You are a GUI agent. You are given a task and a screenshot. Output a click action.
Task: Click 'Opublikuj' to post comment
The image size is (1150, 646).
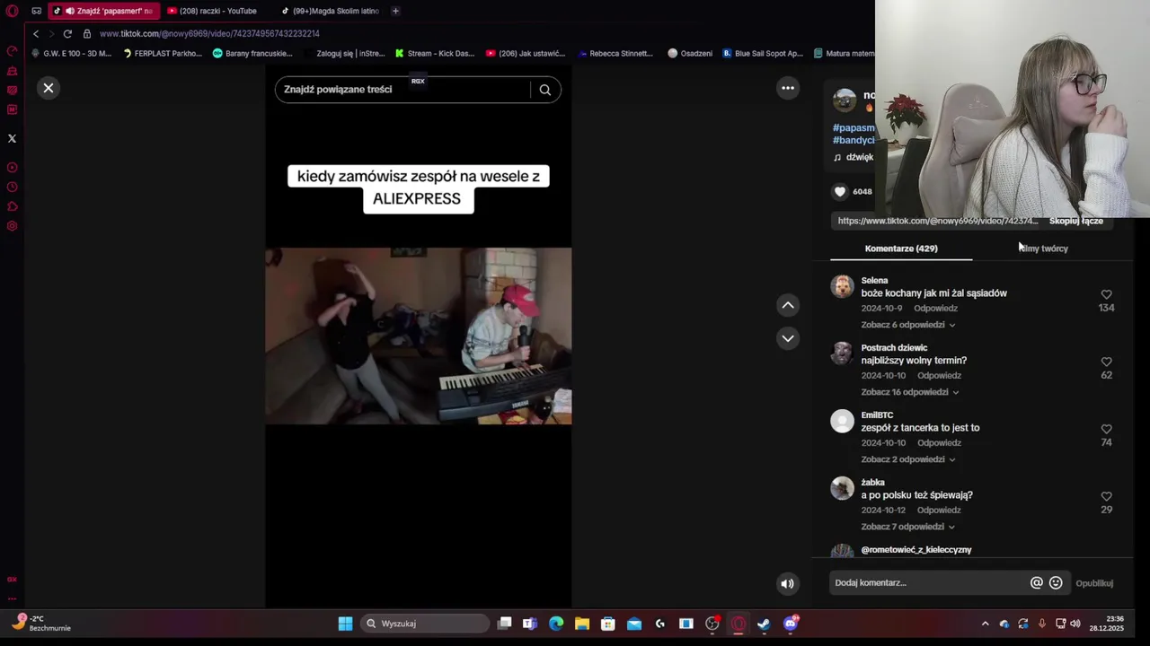pos(1094,583)
